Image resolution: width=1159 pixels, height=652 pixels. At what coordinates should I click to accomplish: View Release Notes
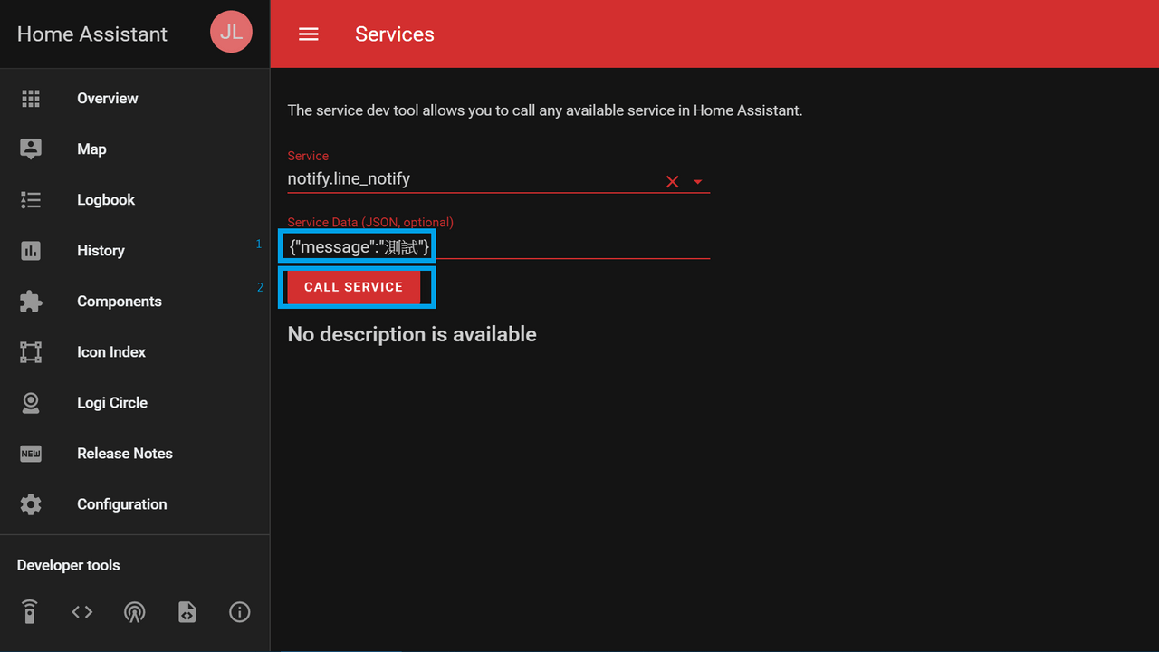click(135, 454)
